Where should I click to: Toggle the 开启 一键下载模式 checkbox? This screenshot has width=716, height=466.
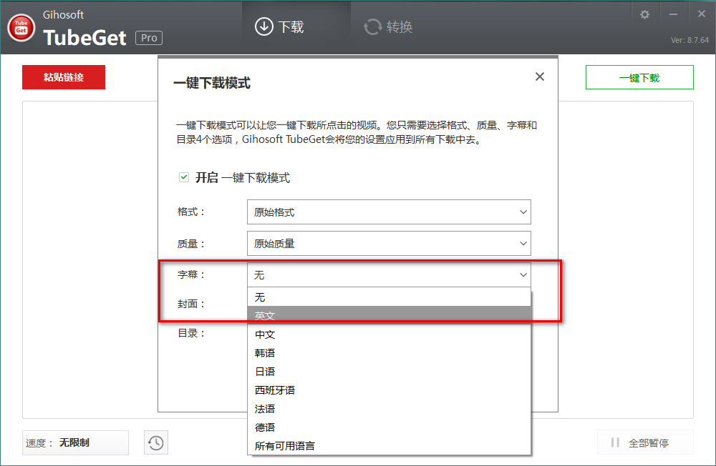click(x=184, y=177)
